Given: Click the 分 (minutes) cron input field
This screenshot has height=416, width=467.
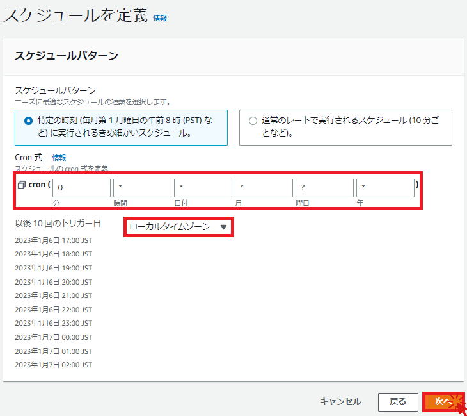Looking at the screenshot, I should coord(81,188).
